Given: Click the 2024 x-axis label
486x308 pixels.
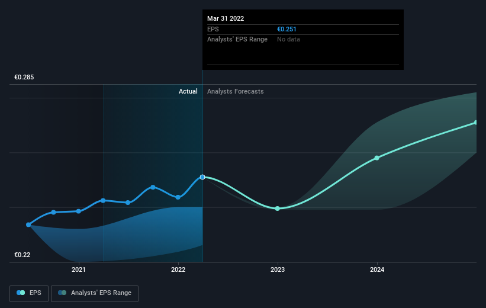Looking at the screenshot, I should click(377, 269).
